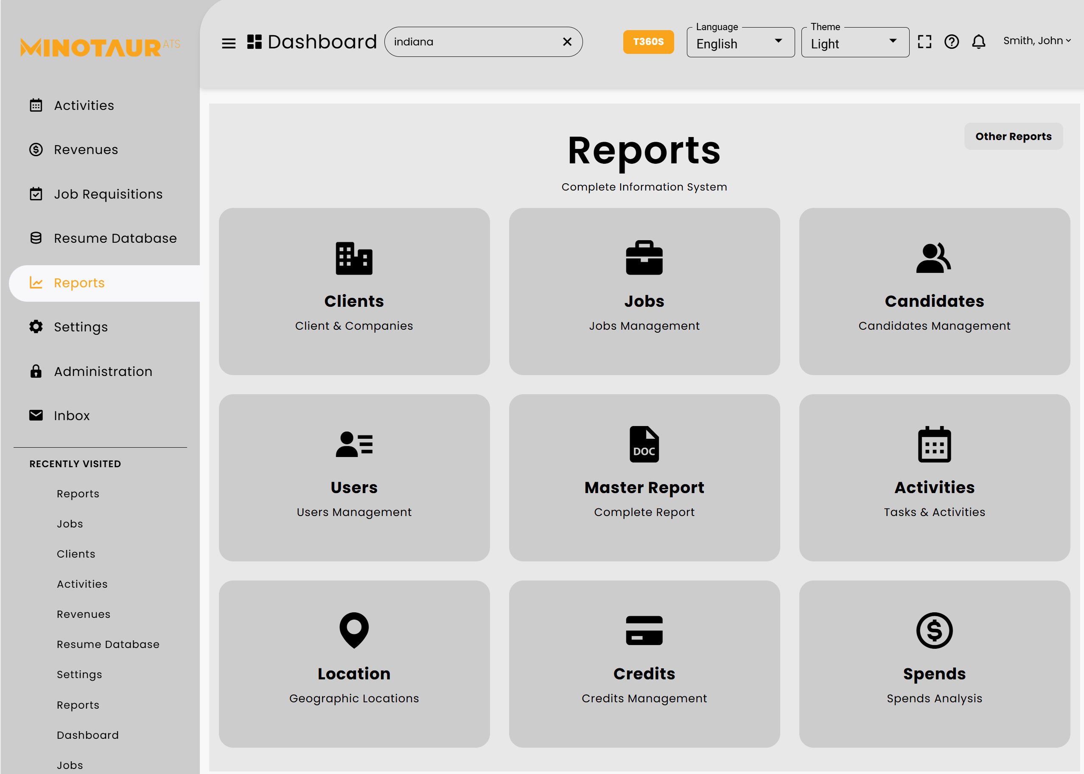Click the fullscreen toggle icon
The image size is (1084, 774).
pos(924,42)
